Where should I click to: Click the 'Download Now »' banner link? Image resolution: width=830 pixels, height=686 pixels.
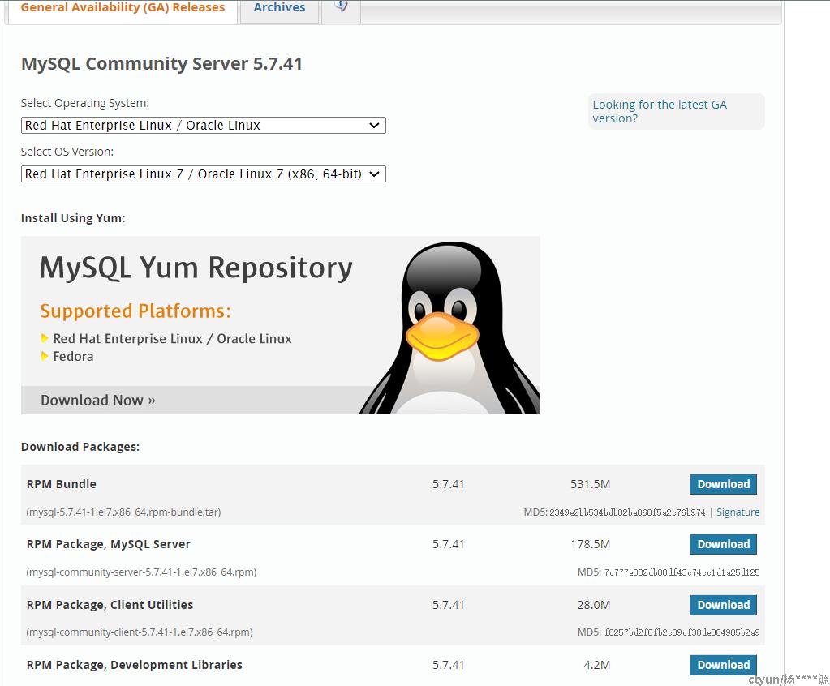coord(98,401)
